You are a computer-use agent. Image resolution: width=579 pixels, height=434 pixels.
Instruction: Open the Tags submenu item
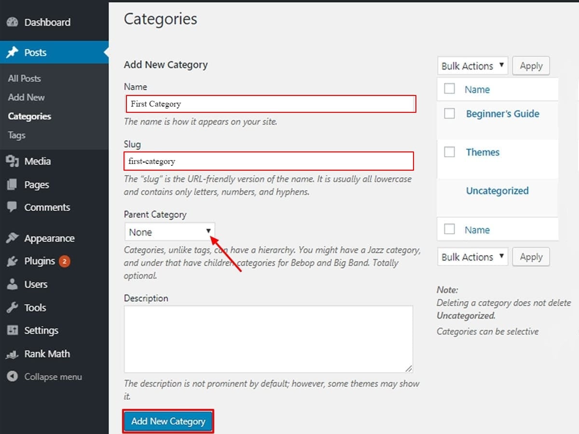(x=17, y=136)
